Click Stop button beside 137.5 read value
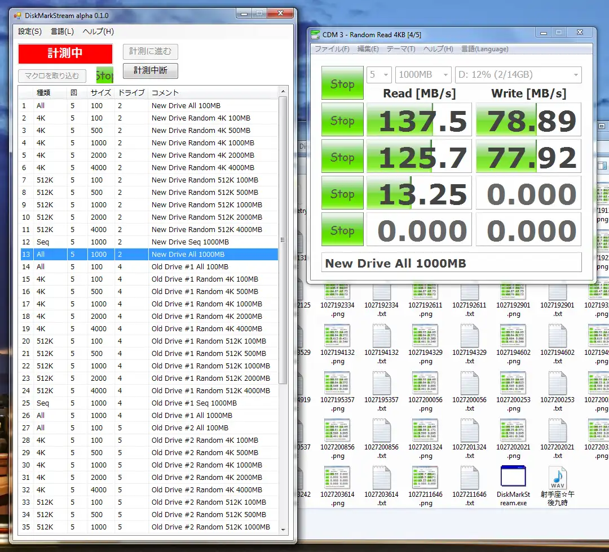The image size is (609, 552). pyautogui.click(x=342, y=119)
